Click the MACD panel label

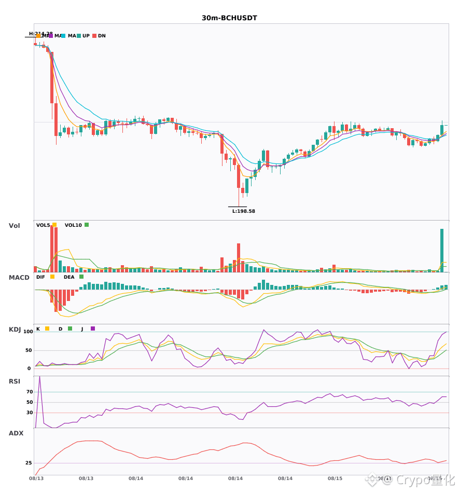19,277
